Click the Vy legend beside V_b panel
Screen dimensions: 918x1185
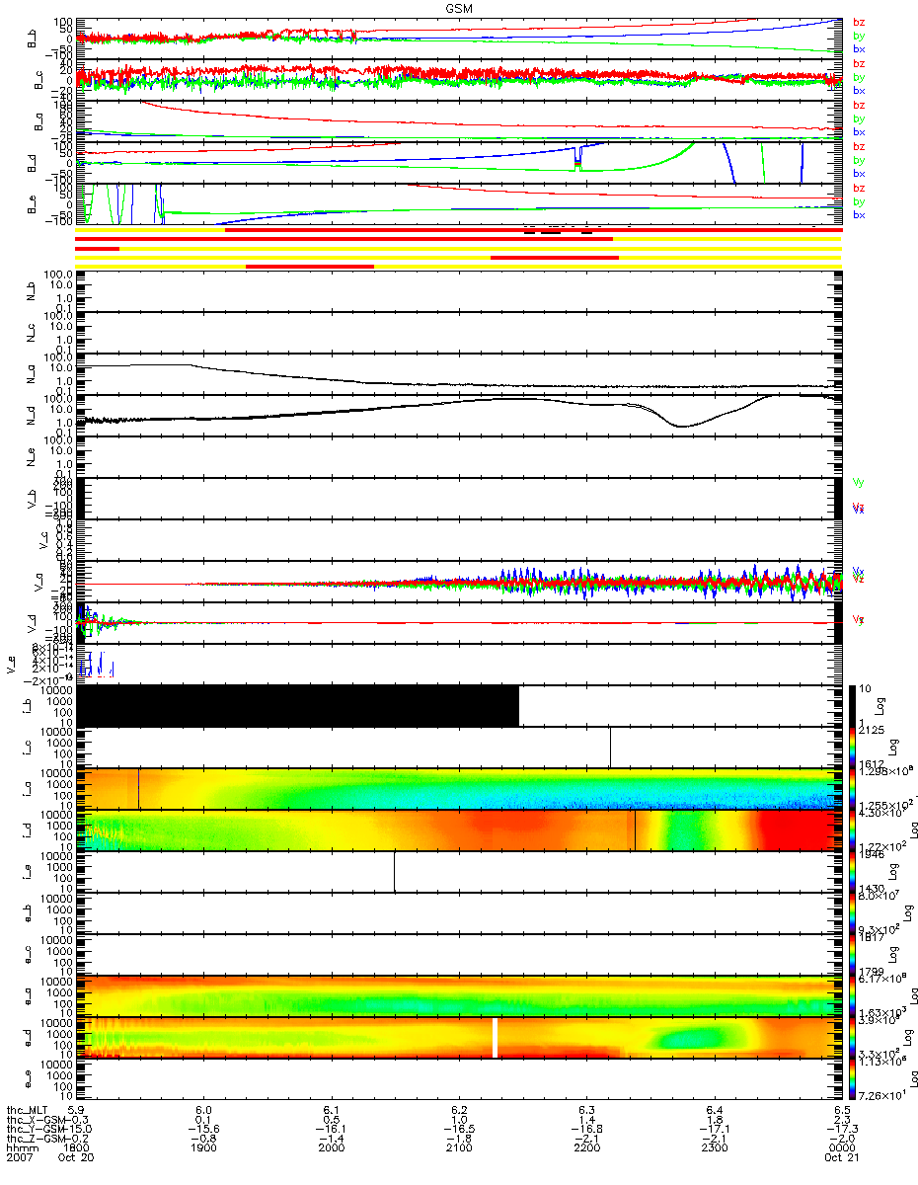point(858,482)
